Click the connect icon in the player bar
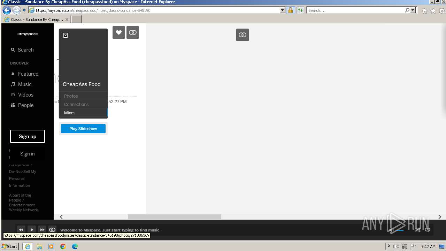The image size is (446, 251). [x=52, y=230]
